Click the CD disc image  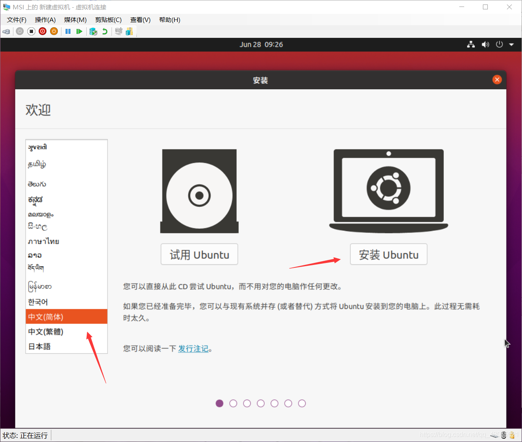tap(200, 191)
